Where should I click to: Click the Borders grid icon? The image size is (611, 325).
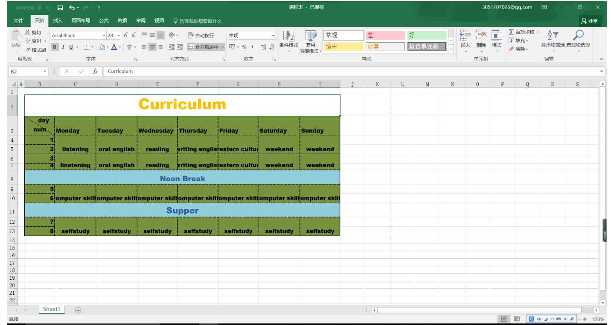86,47
